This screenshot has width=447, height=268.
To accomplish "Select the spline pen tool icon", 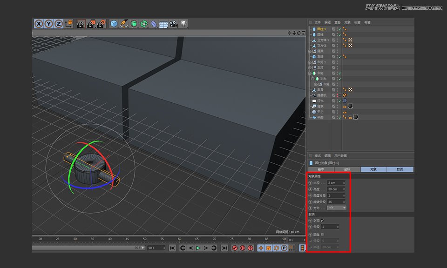I will pyautogui.click(x=123, y=24).
